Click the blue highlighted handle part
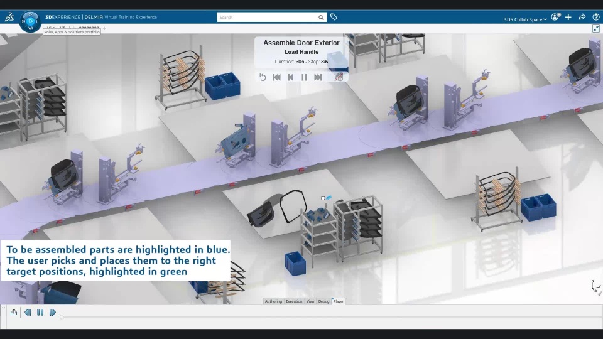The height and width of the screenshot is (339, 603). tap(329, 198)
